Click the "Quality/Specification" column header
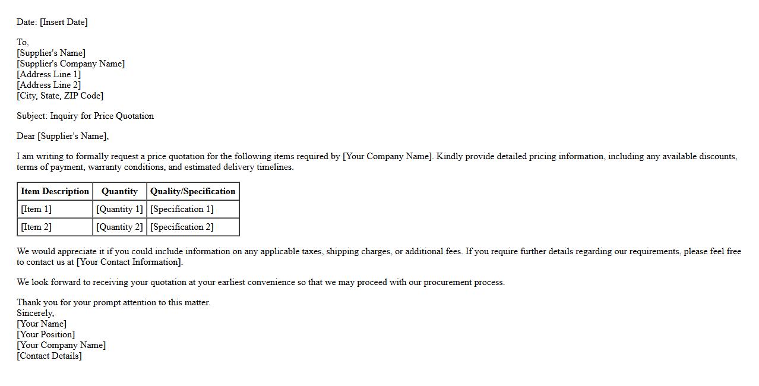The height and width of the screenshot is (386, 759). (x=193, y=191)
